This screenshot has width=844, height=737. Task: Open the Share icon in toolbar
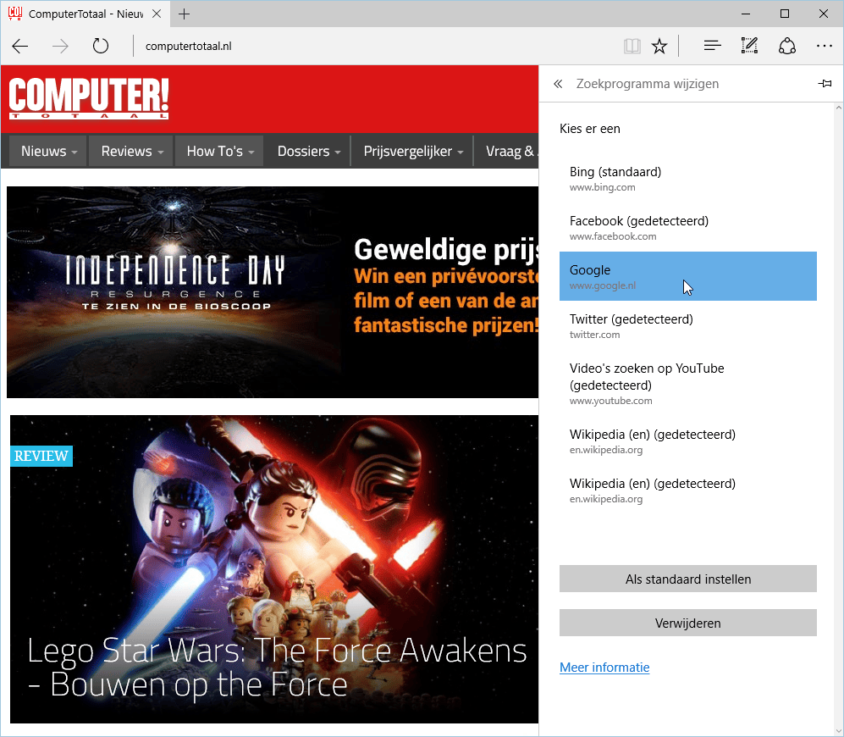coord(787,46)
